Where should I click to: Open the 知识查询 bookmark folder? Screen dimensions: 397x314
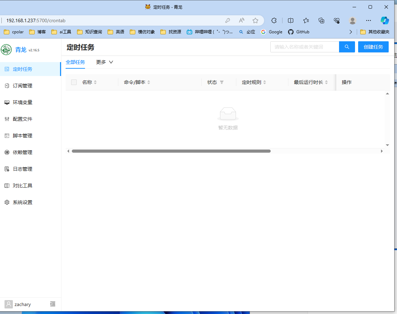(x=90, y=32)
